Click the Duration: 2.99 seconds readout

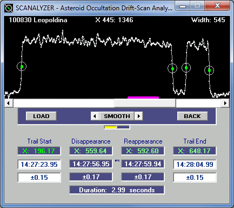117,190
